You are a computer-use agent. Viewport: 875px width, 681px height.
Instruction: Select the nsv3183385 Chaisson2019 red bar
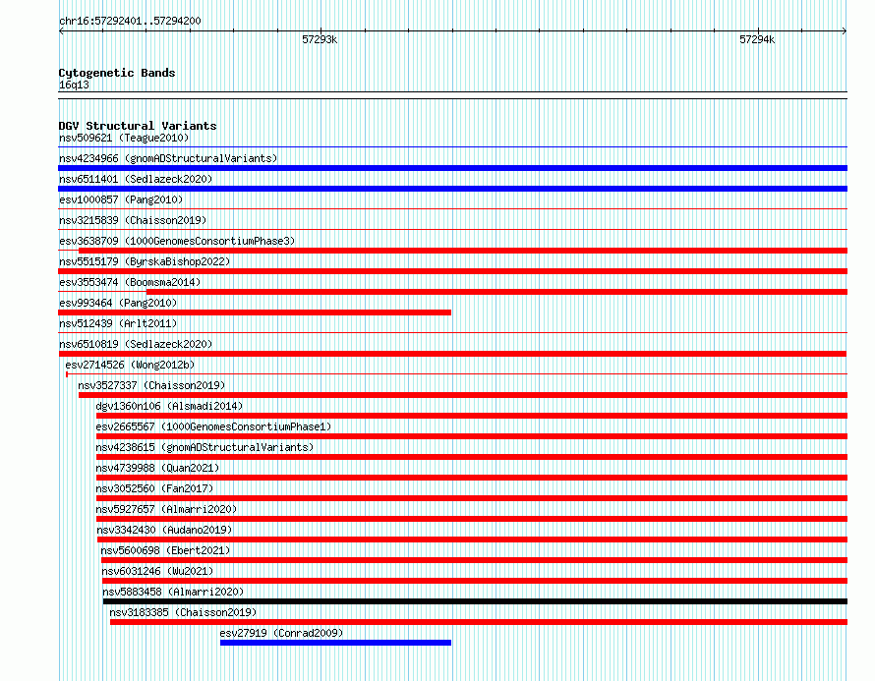click(x=478, y=622)
